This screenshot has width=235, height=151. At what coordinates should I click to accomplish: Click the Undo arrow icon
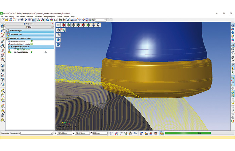pos(22,20)
